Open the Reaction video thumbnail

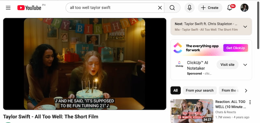[x=192, y=111]
